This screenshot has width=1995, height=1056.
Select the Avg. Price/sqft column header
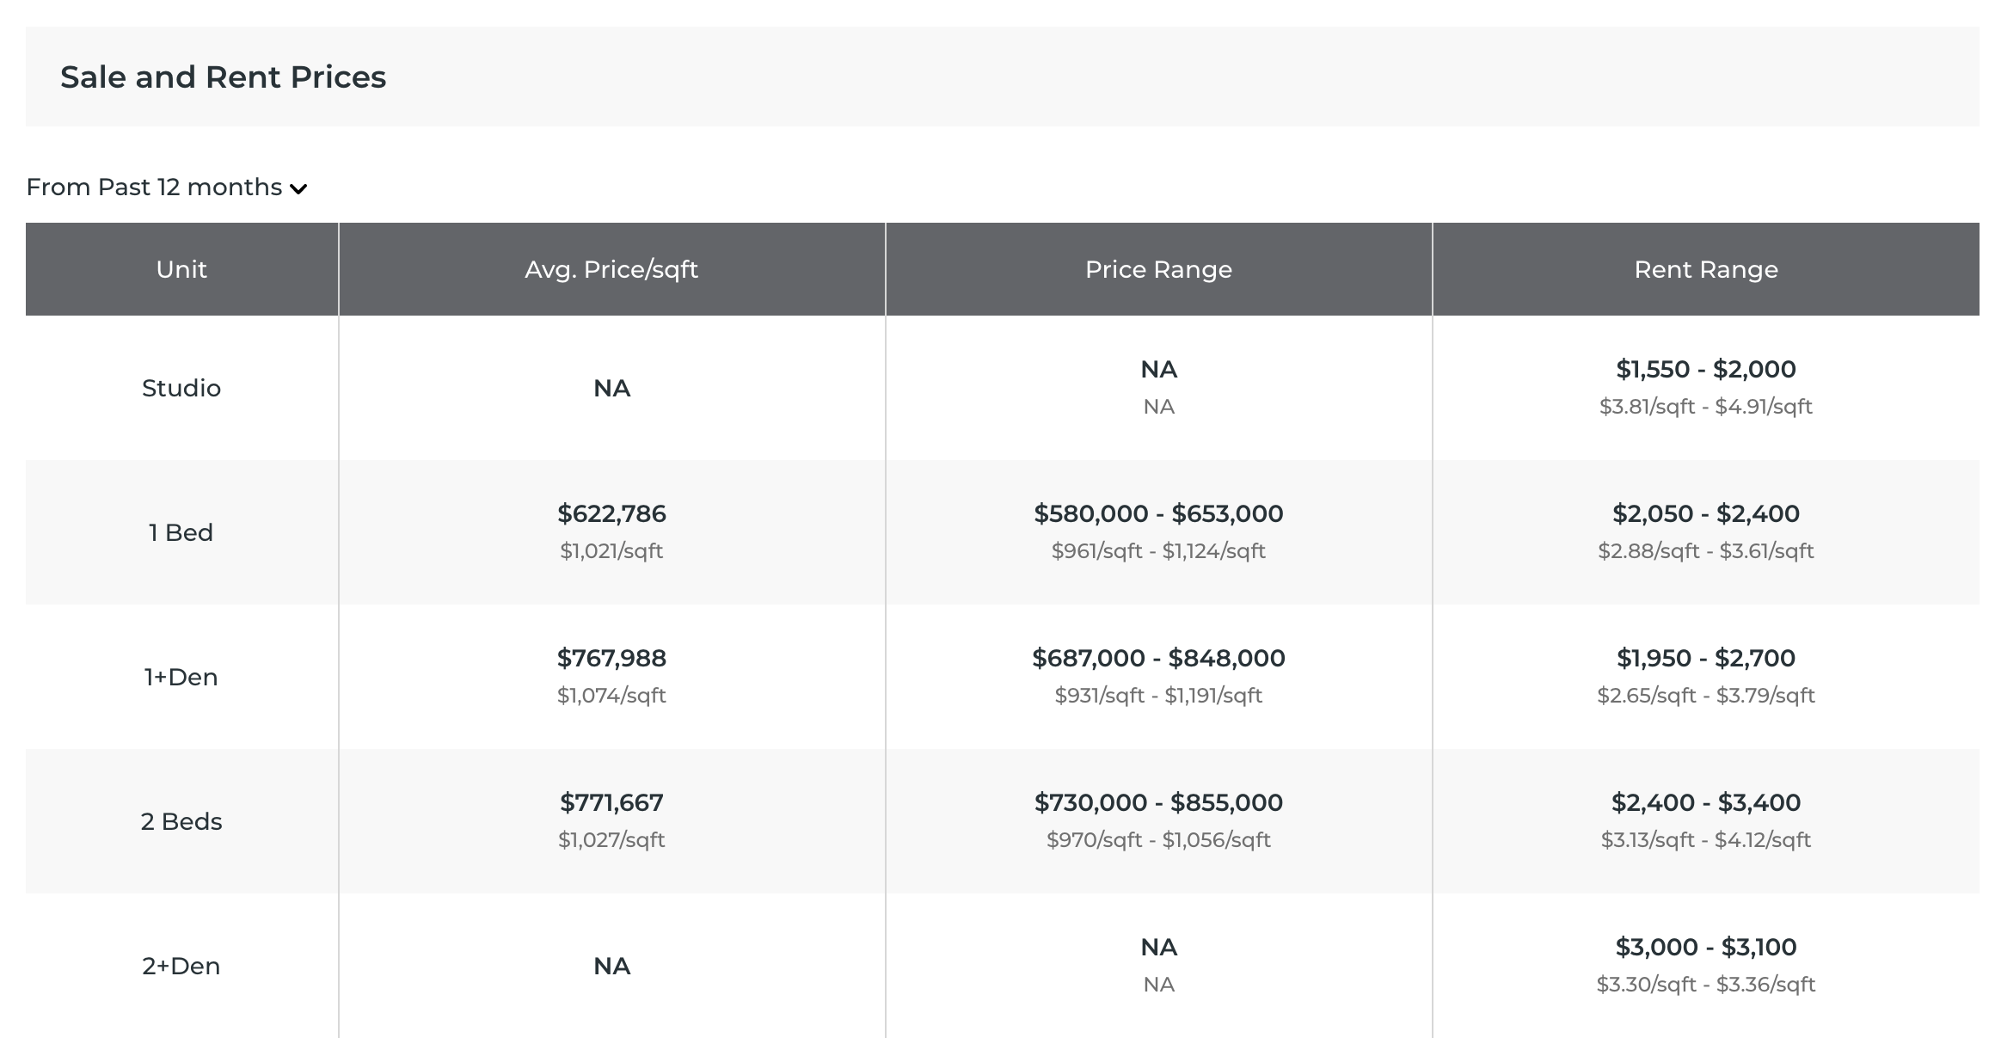click(611, 270)
